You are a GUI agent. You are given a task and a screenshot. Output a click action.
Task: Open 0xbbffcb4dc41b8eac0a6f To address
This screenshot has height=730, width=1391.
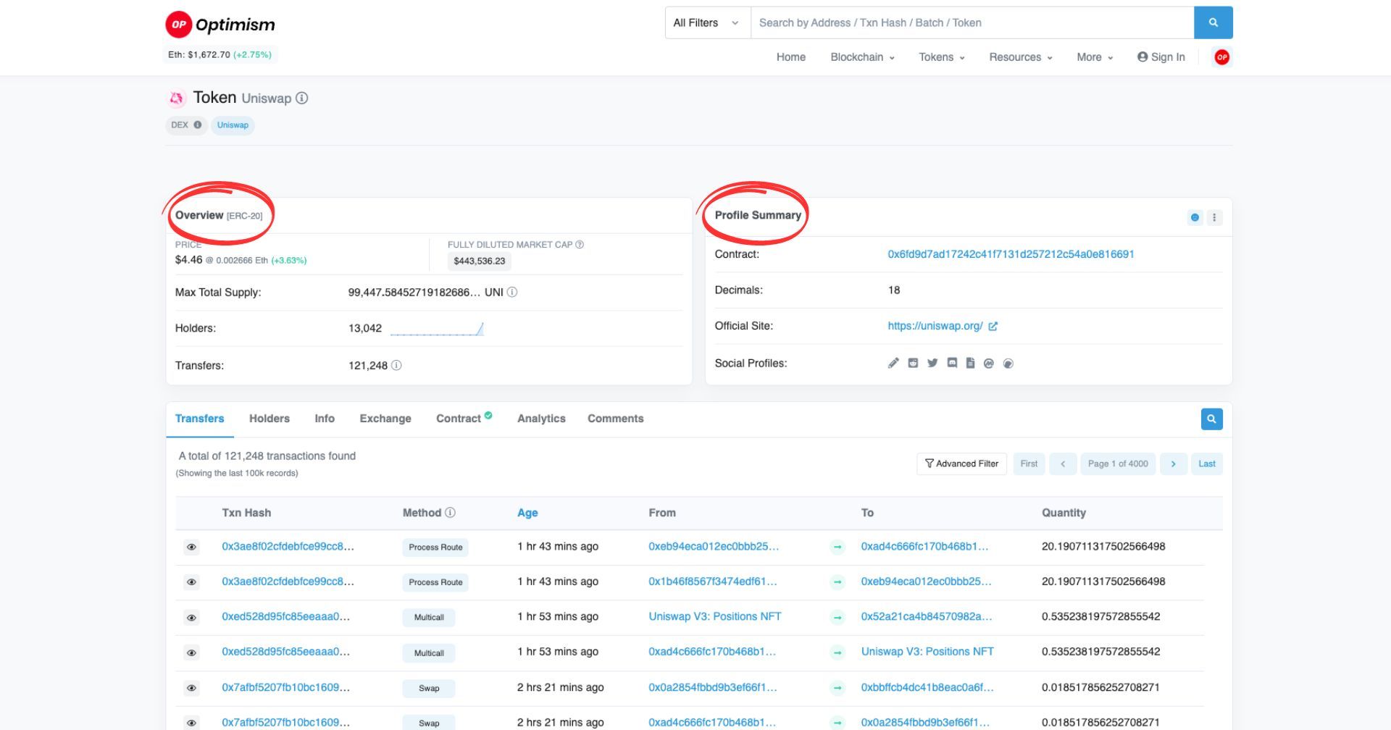(927, 688)
